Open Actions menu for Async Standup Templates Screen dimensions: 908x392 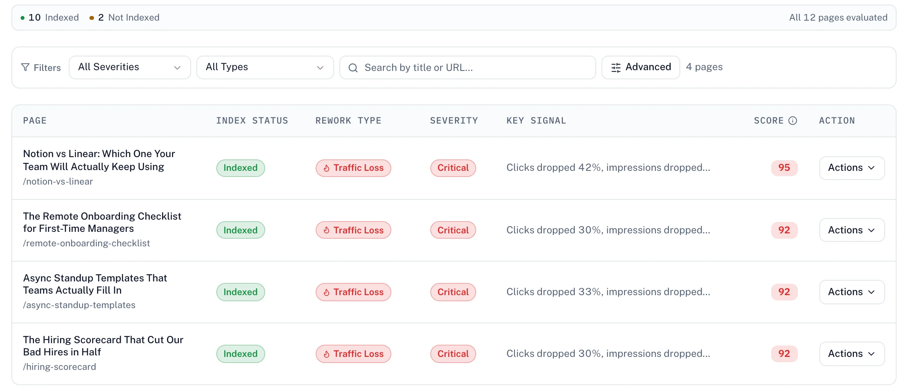pyautogui.click(x=852, y=292)
